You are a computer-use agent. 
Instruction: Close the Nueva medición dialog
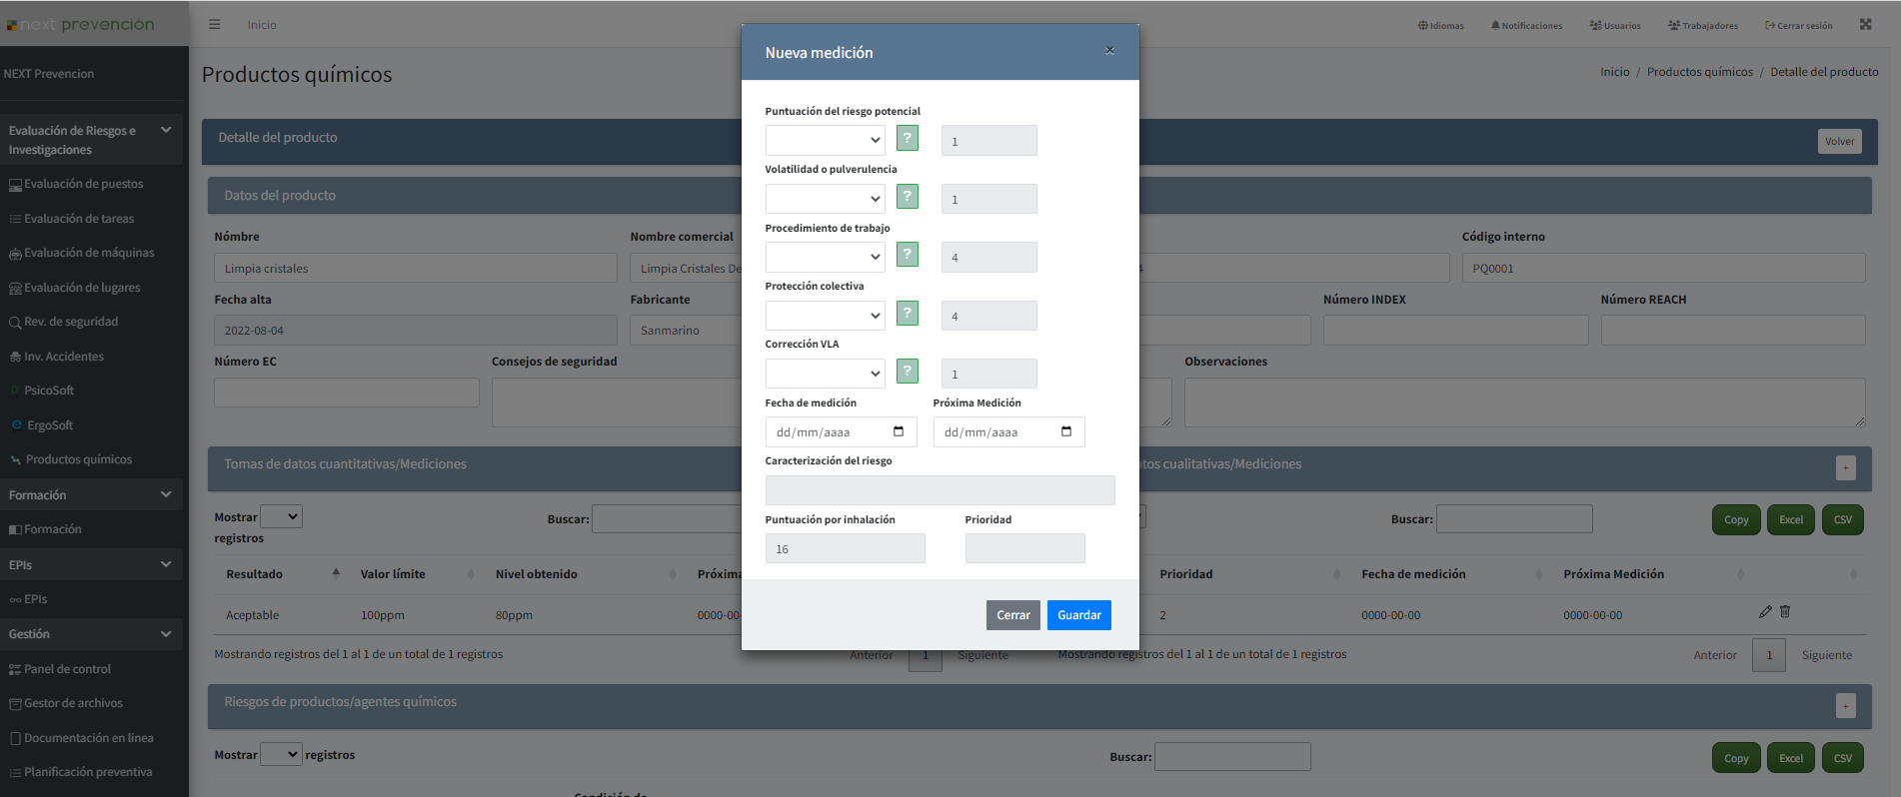pos(1109,50)
